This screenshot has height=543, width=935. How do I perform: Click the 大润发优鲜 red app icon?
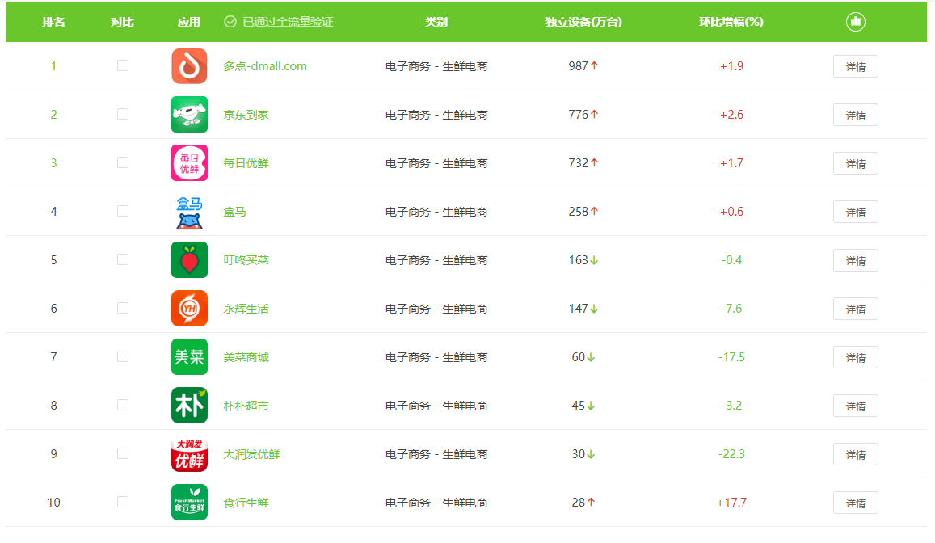point(189,454)
